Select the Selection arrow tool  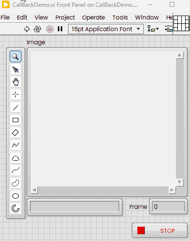point(16,69)
